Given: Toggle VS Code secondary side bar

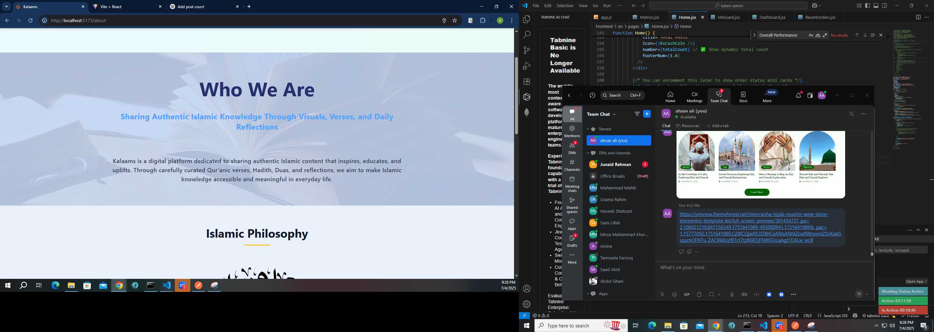Looking at the screenshot, I should point(885,6).
